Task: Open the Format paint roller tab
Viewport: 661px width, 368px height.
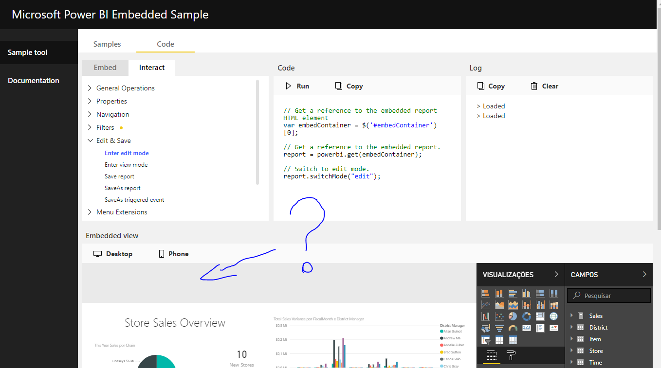Action: (x=511, y=355)
